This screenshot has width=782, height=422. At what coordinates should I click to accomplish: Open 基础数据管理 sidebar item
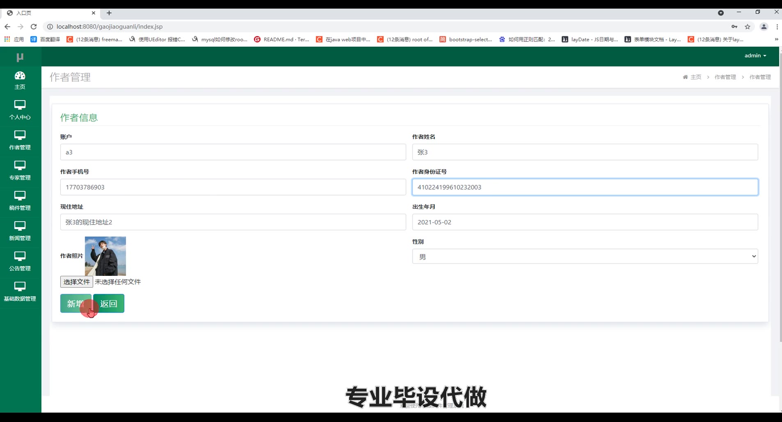20,292
